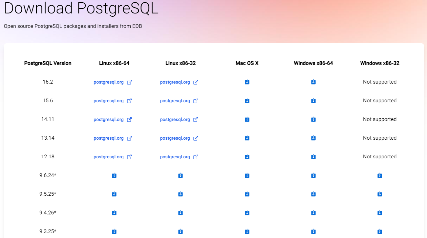Download PostgreSQL 9.5.25 for Mac OS X
This screenshot has height=238, width=427.
click(247, 194)
